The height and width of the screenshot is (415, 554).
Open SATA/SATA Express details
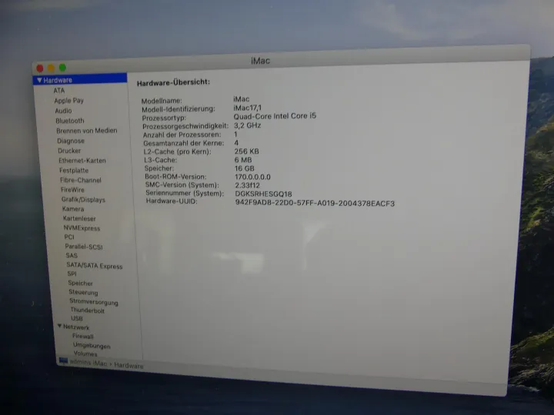click(95, 266)
